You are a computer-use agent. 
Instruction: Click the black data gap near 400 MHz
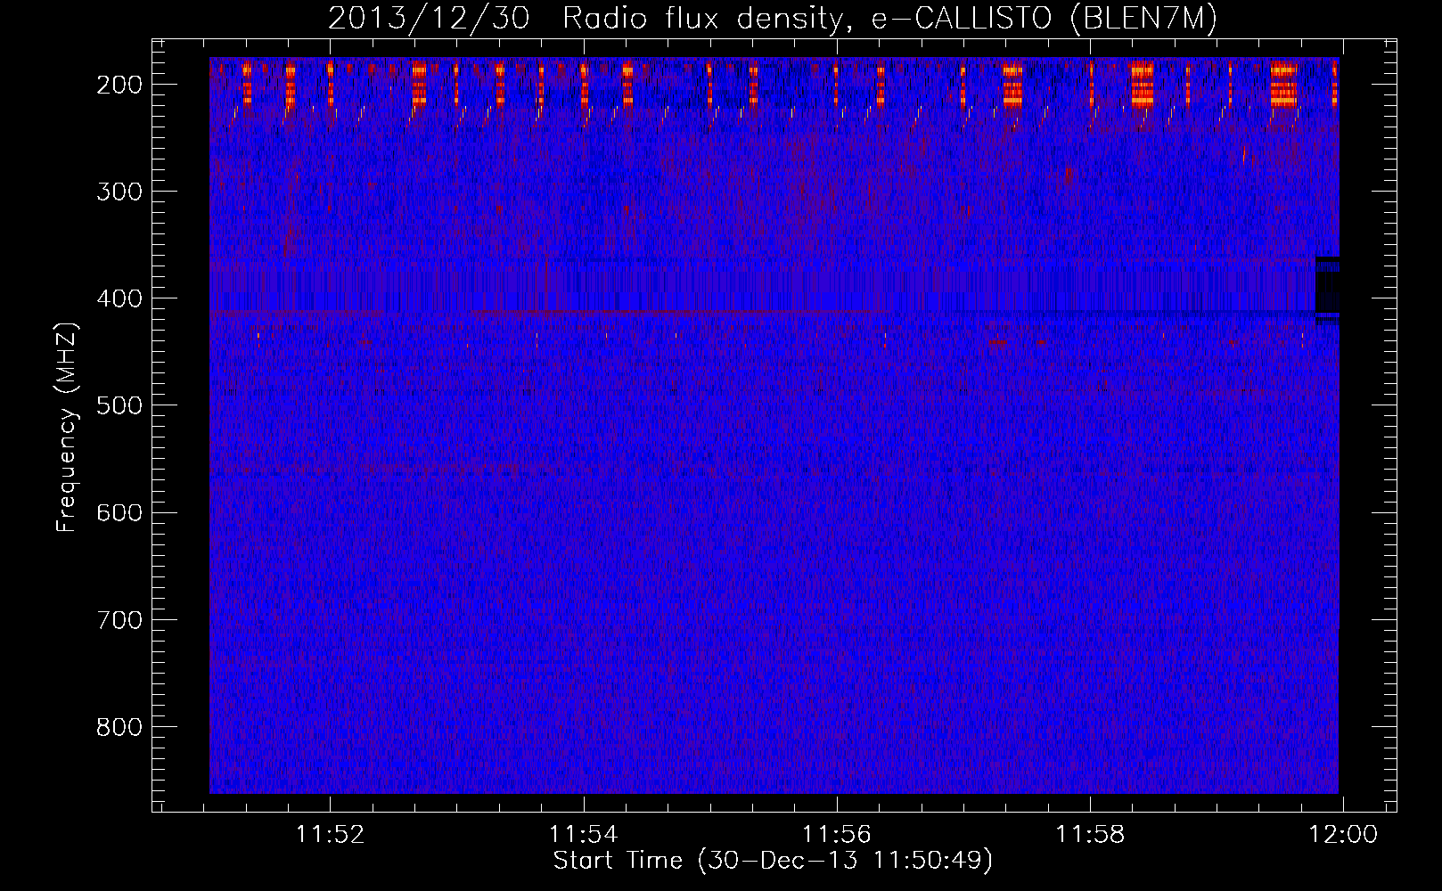pos(1328,289)
